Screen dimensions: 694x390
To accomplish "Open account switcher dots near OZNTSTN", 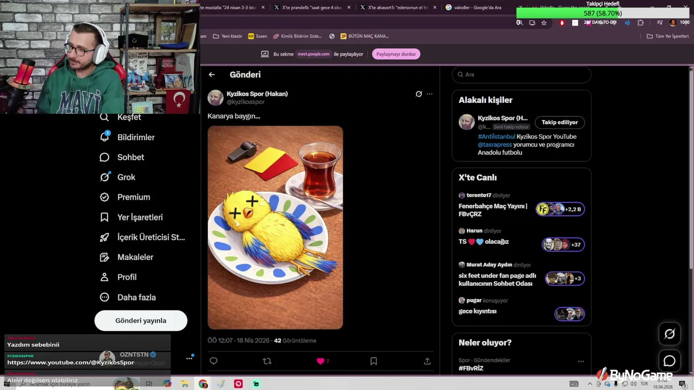I will pos(189,358).
